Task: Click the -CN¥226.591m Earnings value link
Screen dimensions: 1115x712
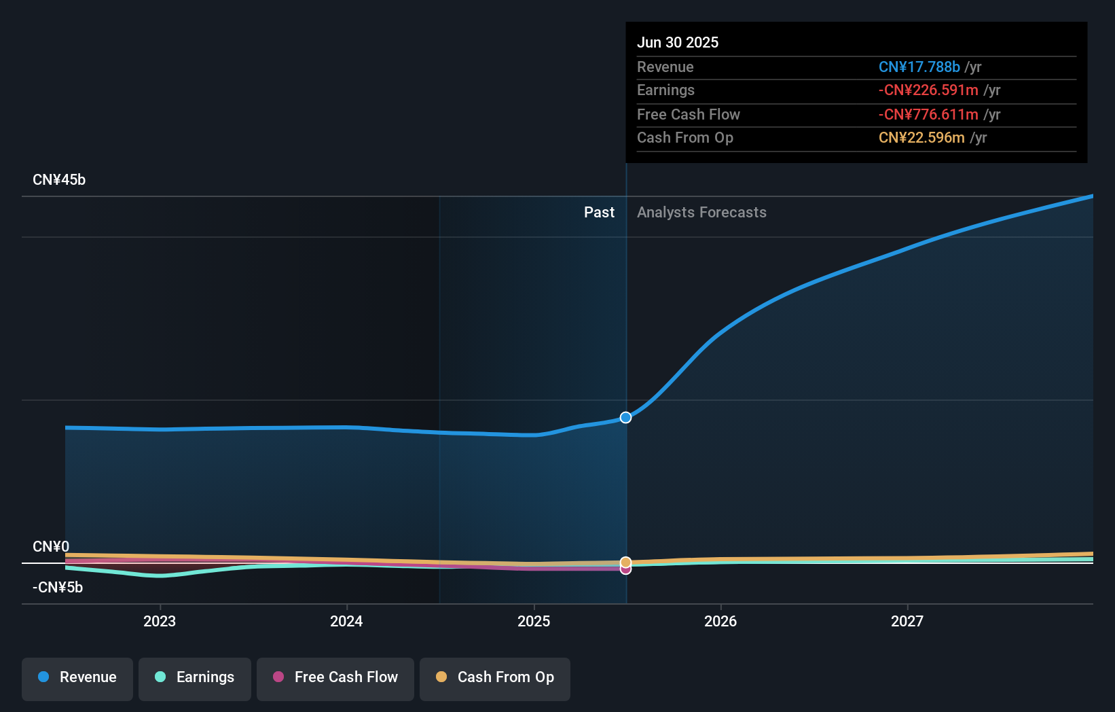Action: 929,90
